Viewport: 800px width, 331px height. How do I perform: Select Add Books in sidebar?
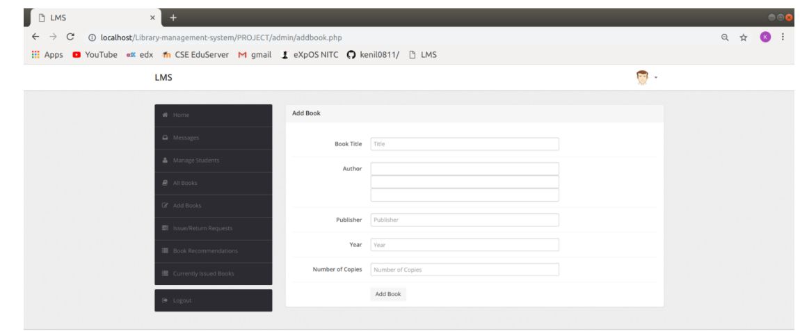pos(214,206)
